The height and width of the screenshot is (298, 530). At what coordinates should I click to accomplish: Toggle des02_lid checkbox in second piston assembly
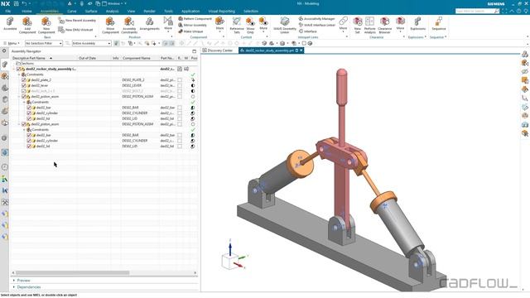click(29, 146)
